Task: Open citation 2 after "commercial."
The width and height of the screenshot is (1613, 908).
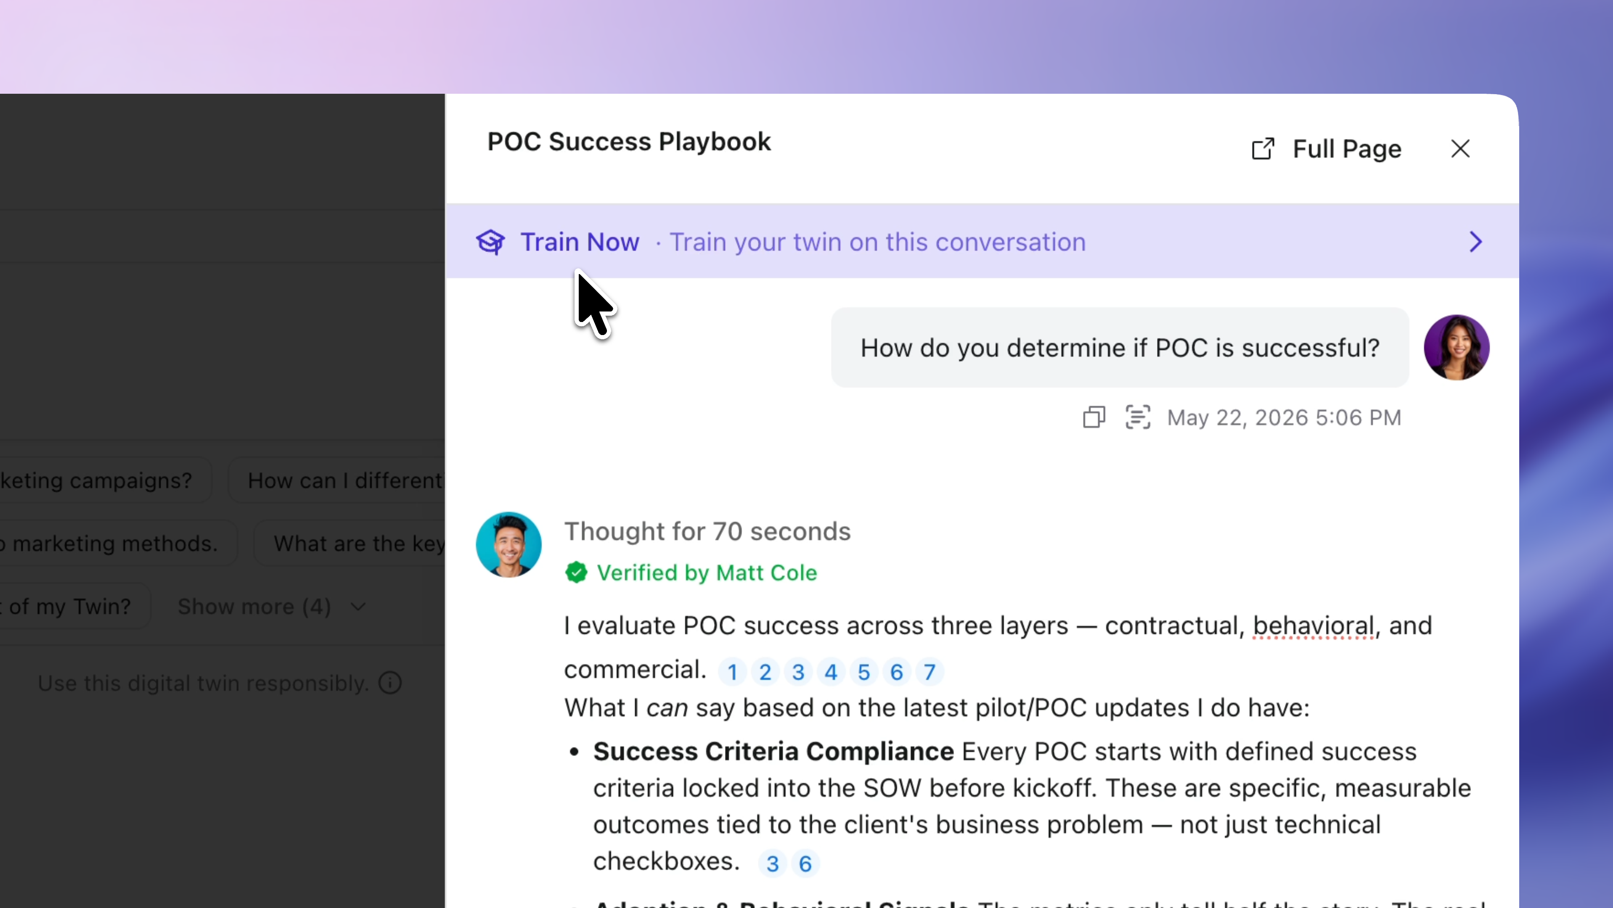Action: point(765,672)
